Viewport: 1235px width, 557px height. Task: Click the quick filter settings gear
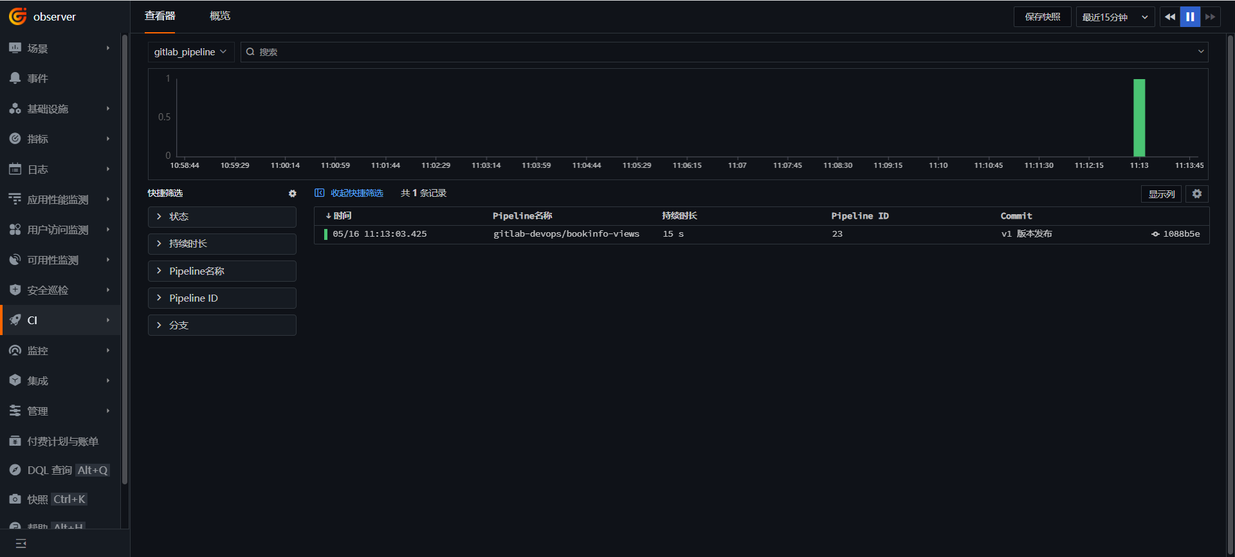tap(293, 194)
